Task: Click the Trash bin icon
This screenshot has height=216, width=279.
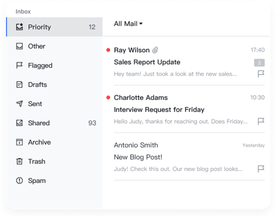Action: [x=19, y=161]
